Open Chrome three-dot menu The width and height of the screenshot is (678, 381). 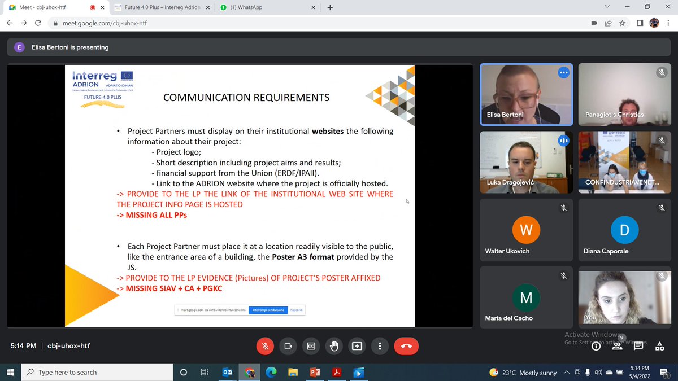(668, 23)
